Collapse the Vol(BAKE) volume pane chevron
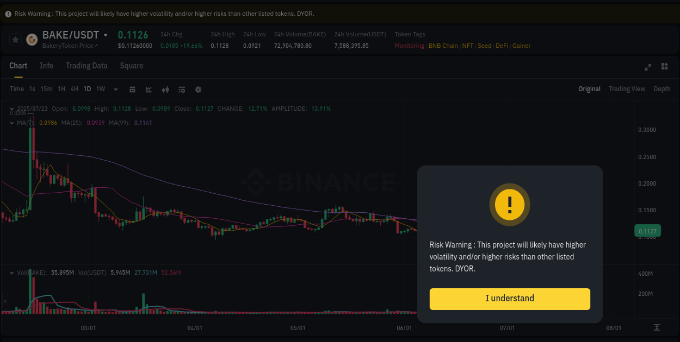Image resolution: width=680 pixels, height=342 pixels. click(12, 273)
